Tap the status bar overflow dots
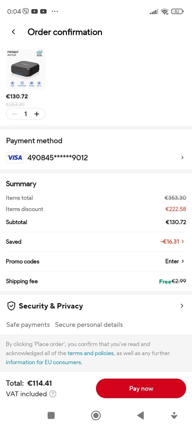This screenshot has width=192, height=427. pos(54,11)
